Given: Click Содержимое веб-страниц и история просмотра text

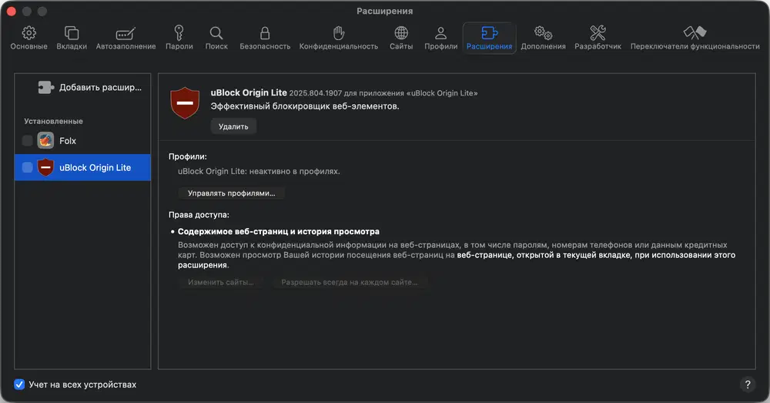Looking at the screenshot, I should pos(279,231).
